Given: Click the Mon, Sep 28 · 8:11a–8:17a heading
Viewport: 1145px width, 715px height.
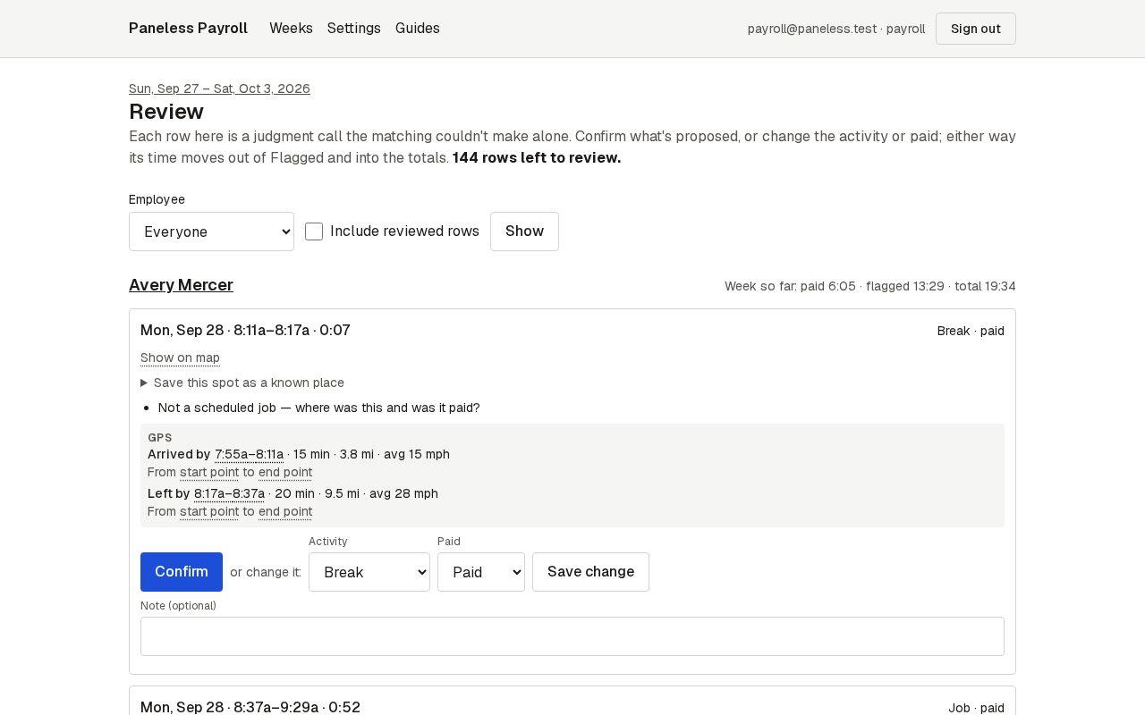Looking at the screenshot, I should pos(245,331).
